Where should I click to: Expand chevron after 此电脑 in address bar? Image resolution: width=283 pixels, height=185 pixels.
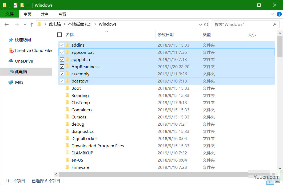click(65, 24)
